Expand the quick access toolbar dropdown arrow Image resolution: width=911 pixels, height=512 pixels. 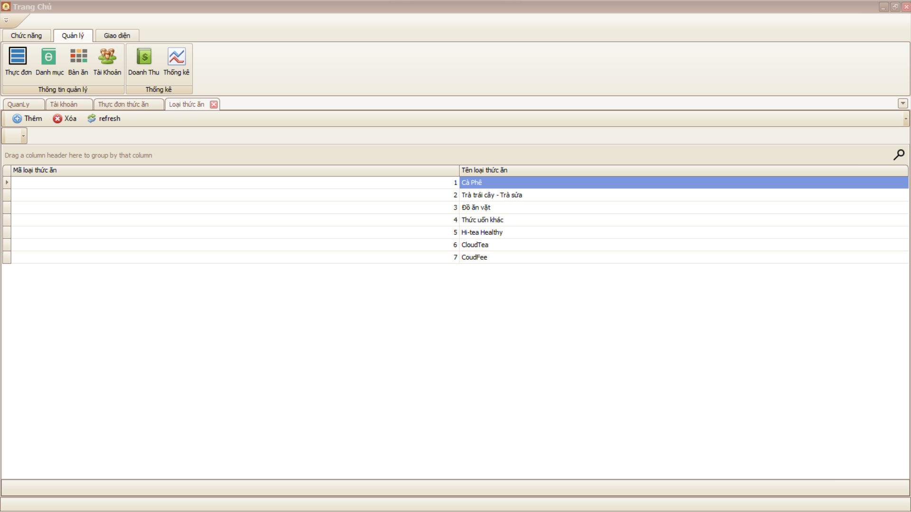pos(6,20)
